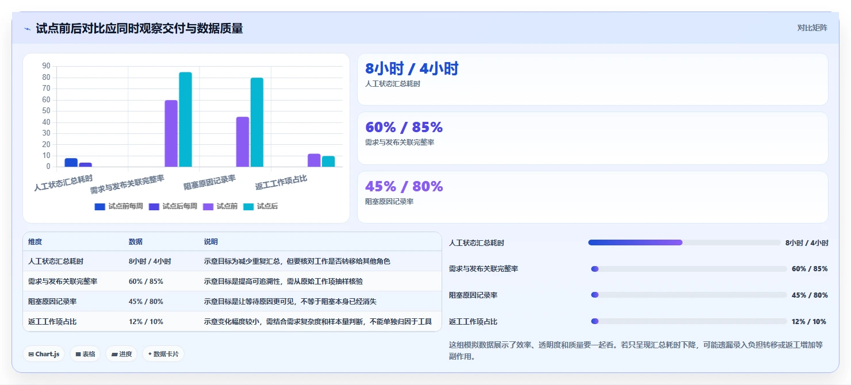Click the Chart.js tag chip
Screen dimensions: 851x385
44,354
